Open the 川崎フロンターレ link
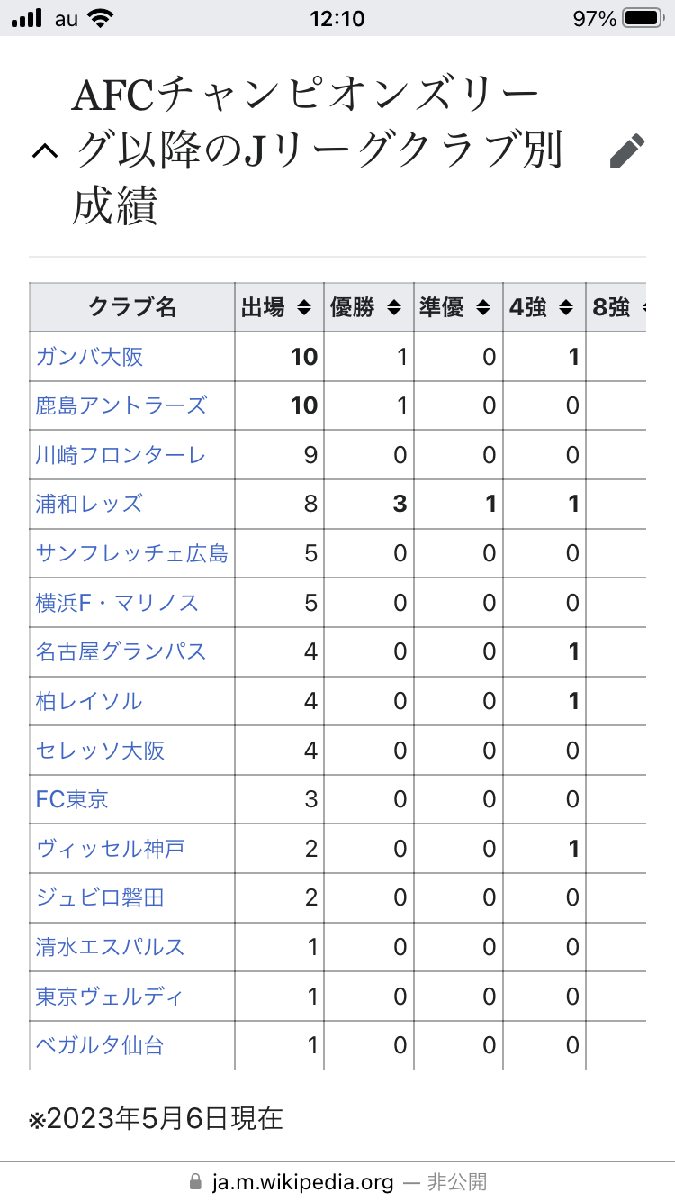This screenshot has width=675, height=1202. (121, 455)
